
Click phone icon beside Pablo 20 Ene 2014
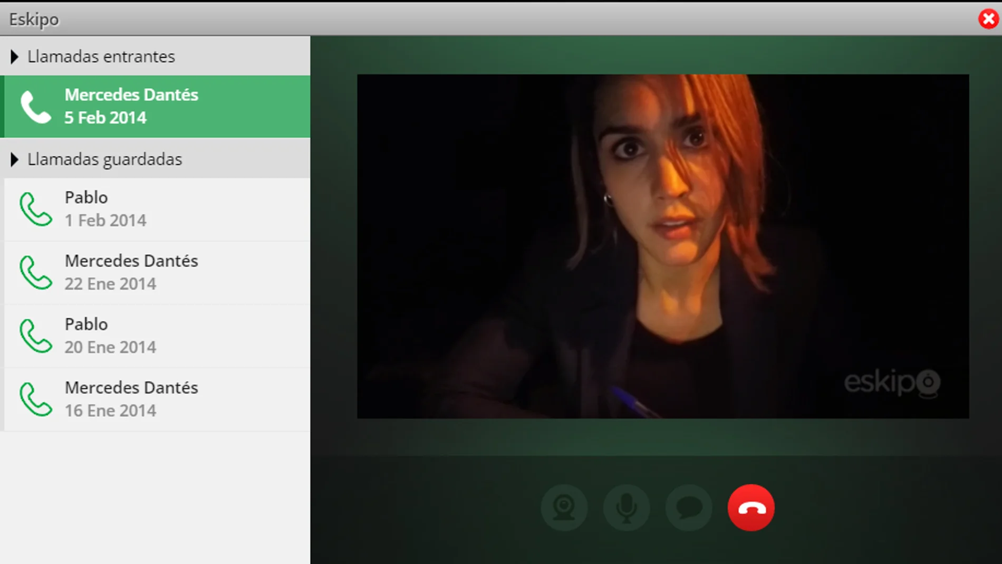click(36, 336)
